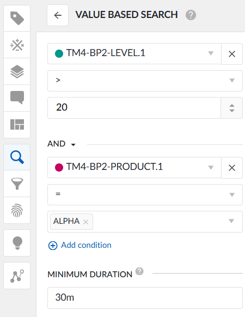Open the tag builder sidebar icon
The image size is (245, 317).
17,45
